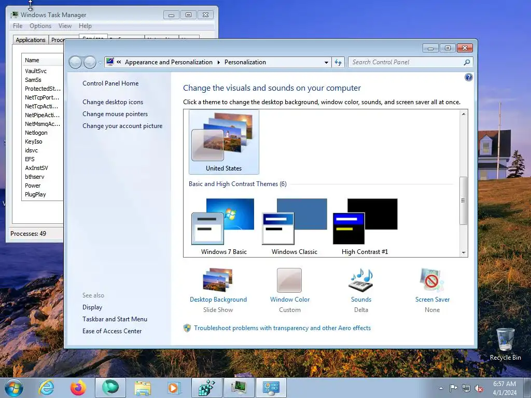
Task: Click the themes list scrollbar thumb
Action: (463, 201)
